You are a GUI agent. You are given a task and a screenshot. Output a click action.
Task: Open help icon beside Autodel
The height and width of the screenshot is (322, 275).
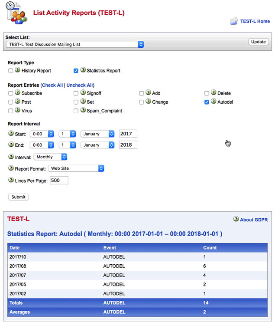[x=214, y=101]
